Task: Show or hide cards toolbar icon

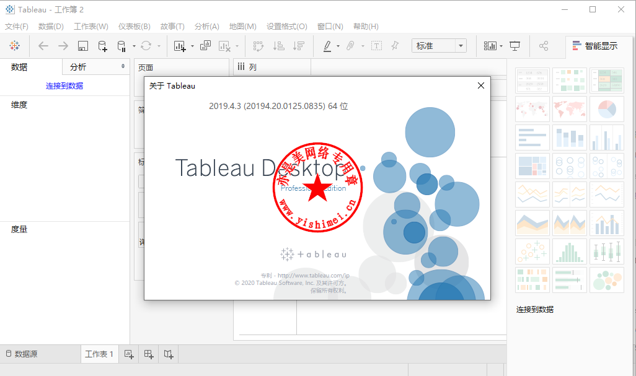Action: point(490,46)
